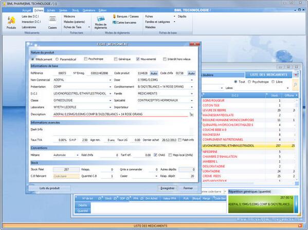Switch to the Achats ribbon tab
Screen dimensions: 308x230
point(51,10)
